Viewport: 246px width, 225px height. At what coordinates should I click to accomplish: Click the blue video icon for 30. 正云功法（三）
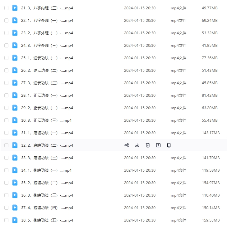click(x=15, y=120)
